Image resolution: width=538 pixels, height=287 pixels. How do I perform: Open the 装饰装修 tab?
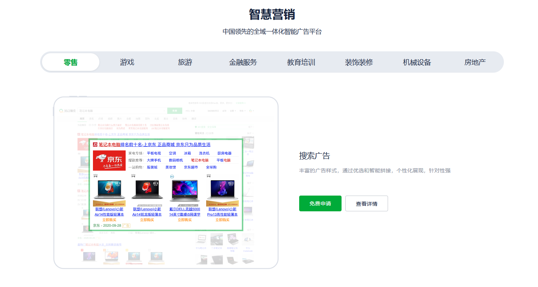(x=359, y=62)
